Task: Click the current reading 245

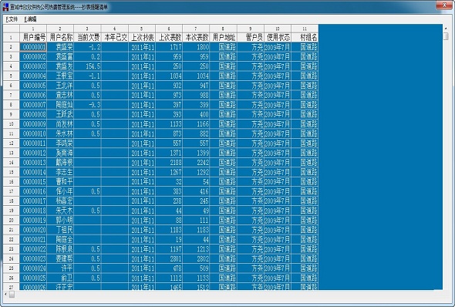Action: click(196, 201)
